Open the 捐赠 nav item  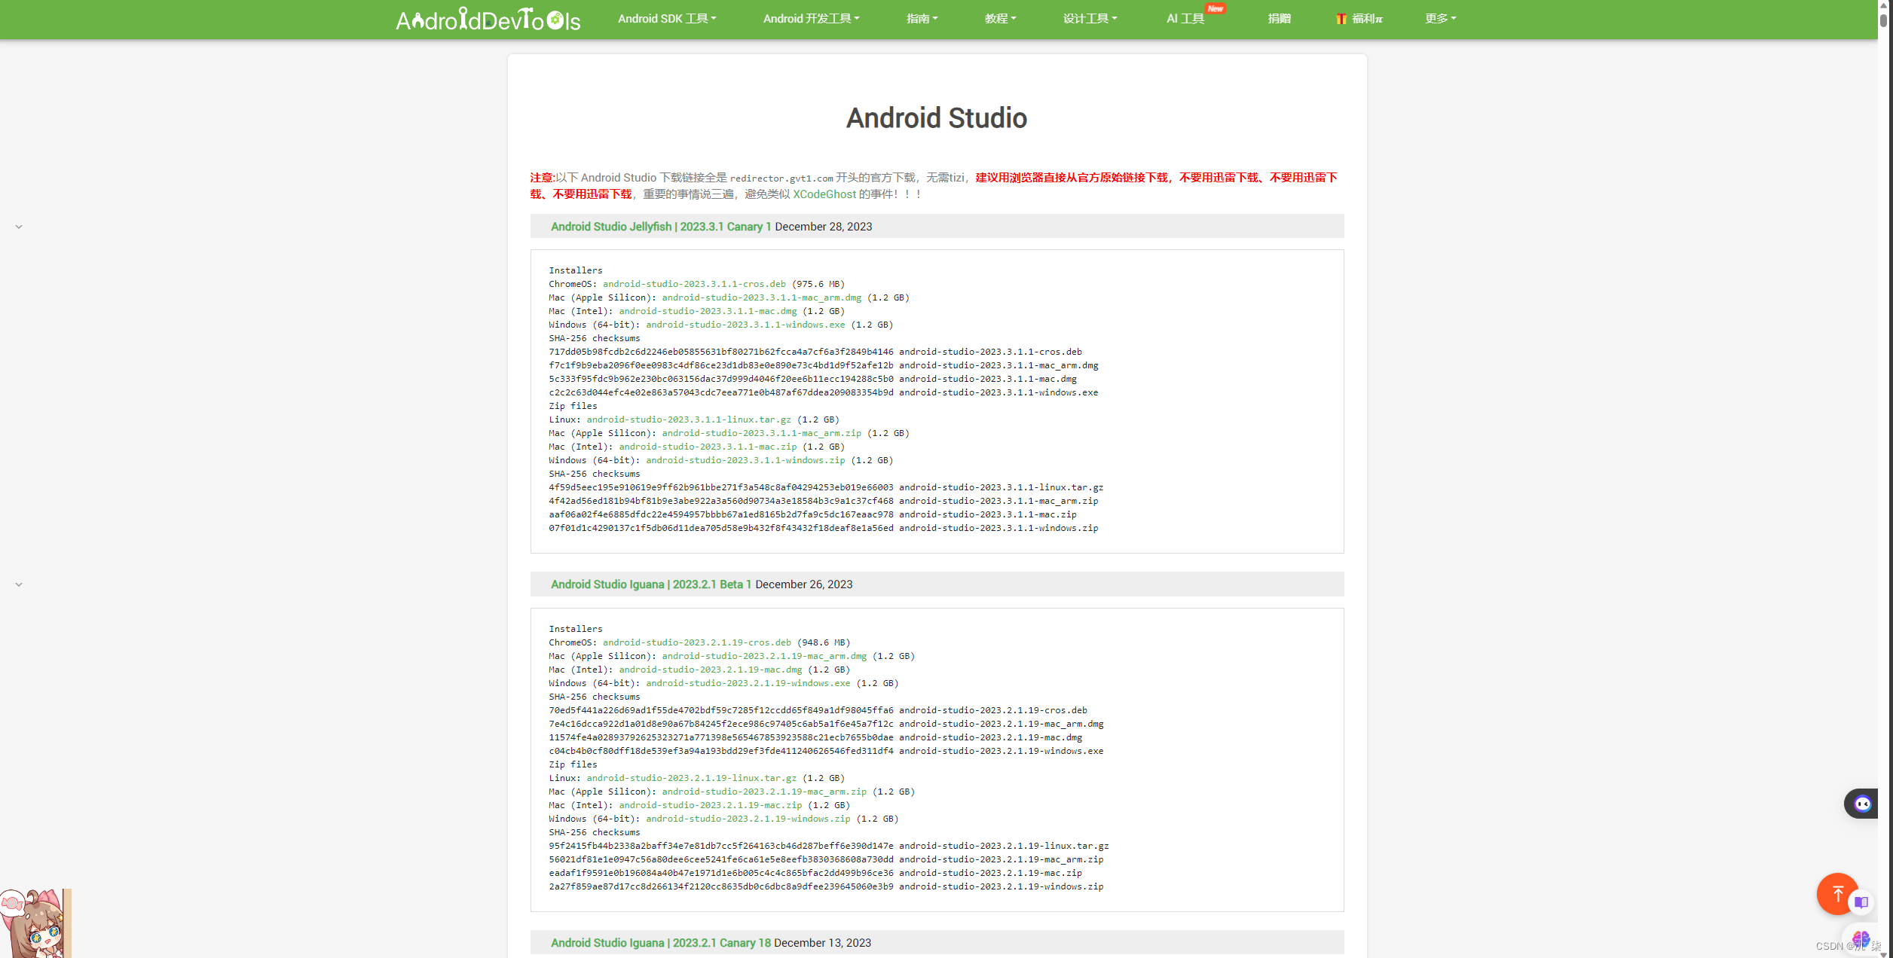point(1279,19)
